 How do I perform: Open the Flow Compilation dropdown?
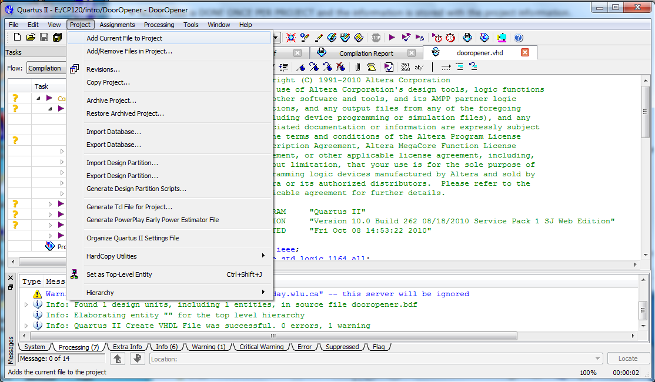pyautogui.click(x=46, y=68)
